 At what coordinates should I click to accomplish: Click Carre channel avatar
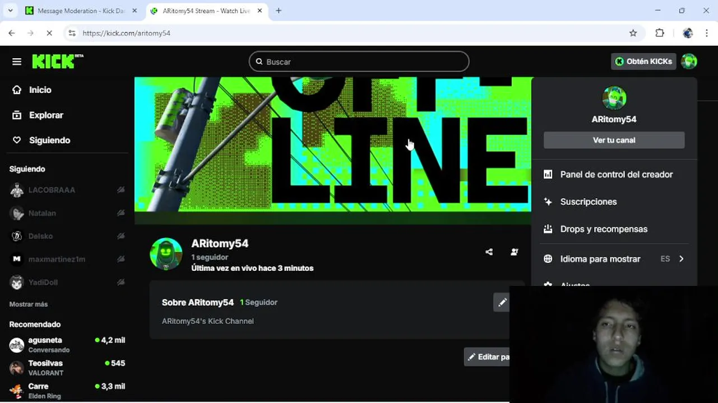click(x=17, y=391)
